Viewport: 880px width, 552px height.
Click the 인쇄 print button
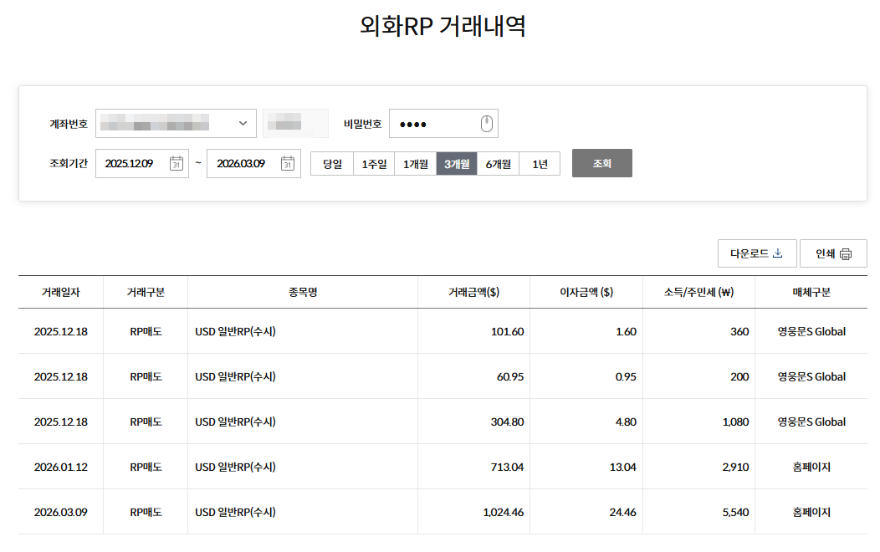point(833,253)
